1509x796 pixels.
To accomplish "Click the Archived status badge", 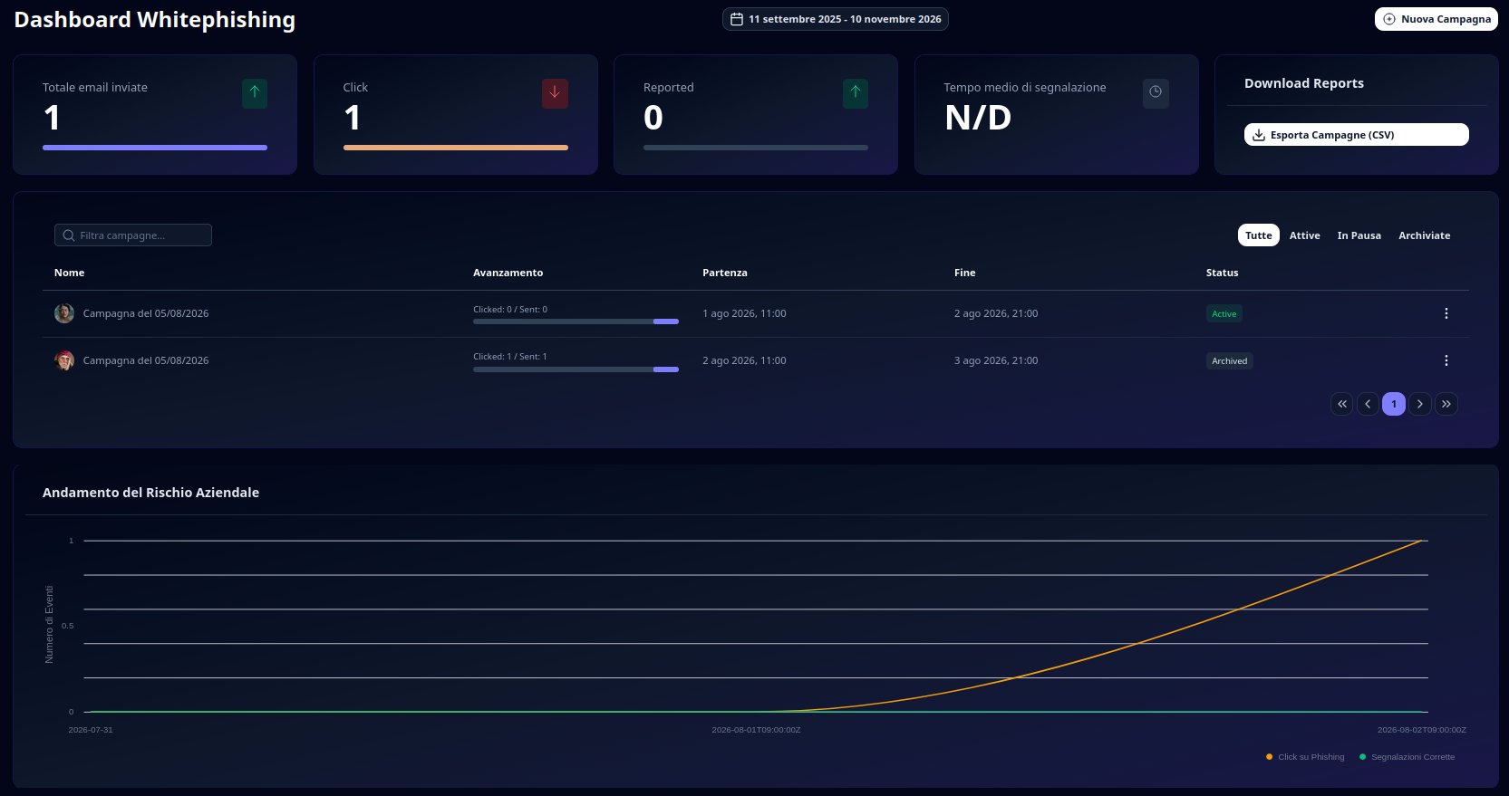I will (1230, 361).
